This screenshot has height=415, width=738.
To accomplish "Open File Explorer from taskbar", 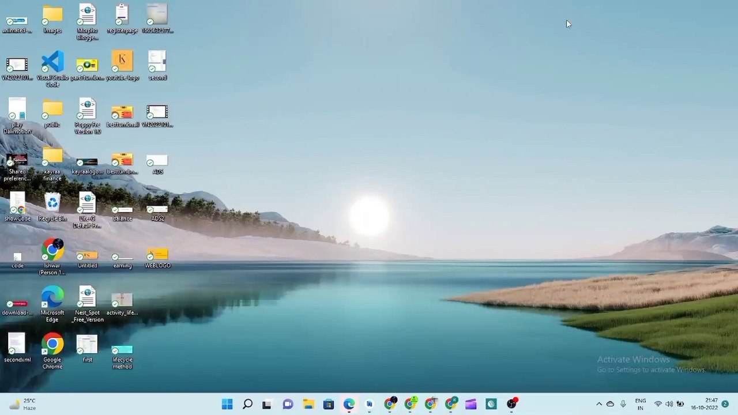I will pos(308,404).
